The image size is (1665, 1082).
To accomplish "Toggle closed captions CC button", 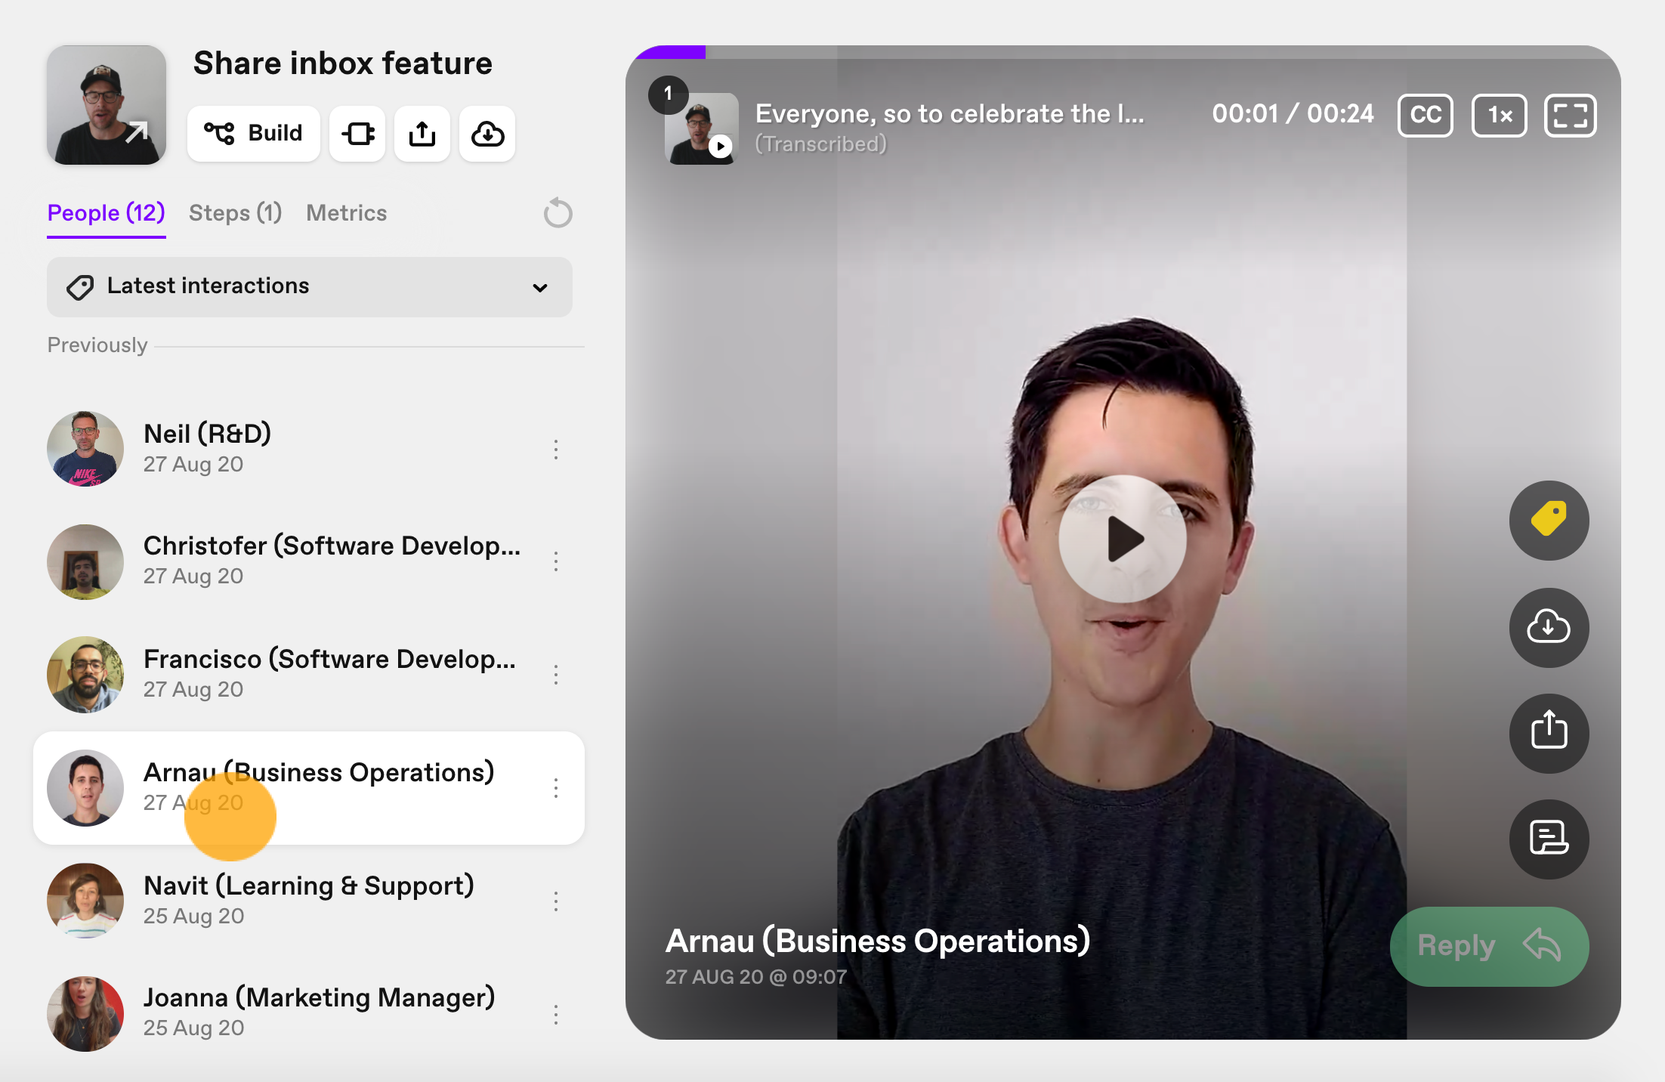I will click(1426, 115).
